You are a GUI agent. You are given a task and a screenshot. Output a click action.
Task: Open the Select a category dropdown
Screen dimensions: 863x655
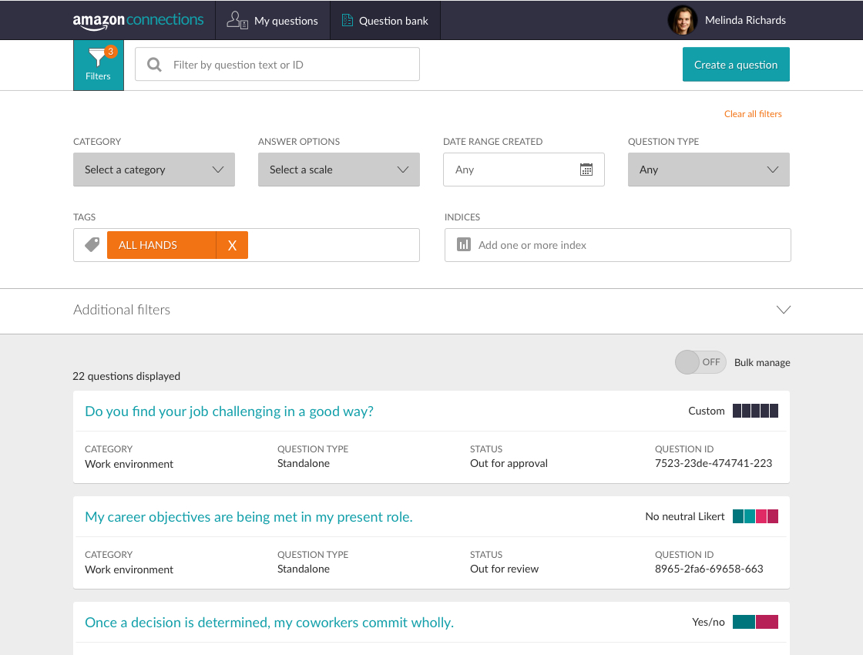(x=153, y=169)
